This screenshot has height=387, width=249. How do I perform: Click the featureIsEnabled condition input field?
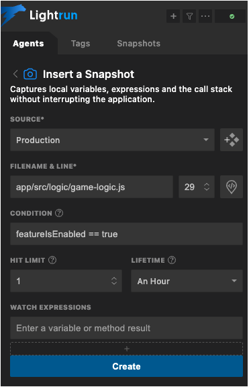point(126,234)
